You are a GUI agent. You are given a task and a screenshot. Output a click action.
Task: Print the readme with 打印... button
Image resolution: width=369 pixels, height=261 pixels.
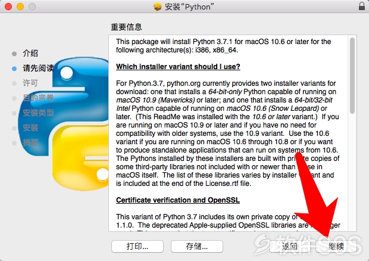click(137, 246)
